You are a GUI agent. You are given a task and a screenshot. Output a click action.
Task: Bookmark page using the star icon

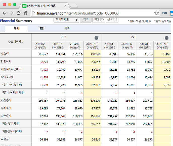click(x=156, y=13)
